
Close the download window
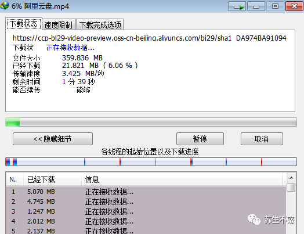click(294, 6)
